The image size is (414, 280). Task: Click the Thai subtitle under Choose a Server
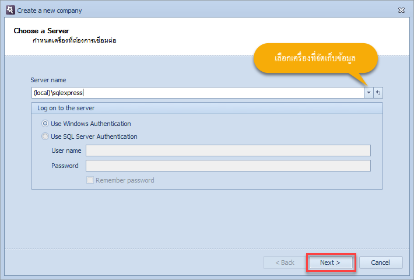point(75,40)
